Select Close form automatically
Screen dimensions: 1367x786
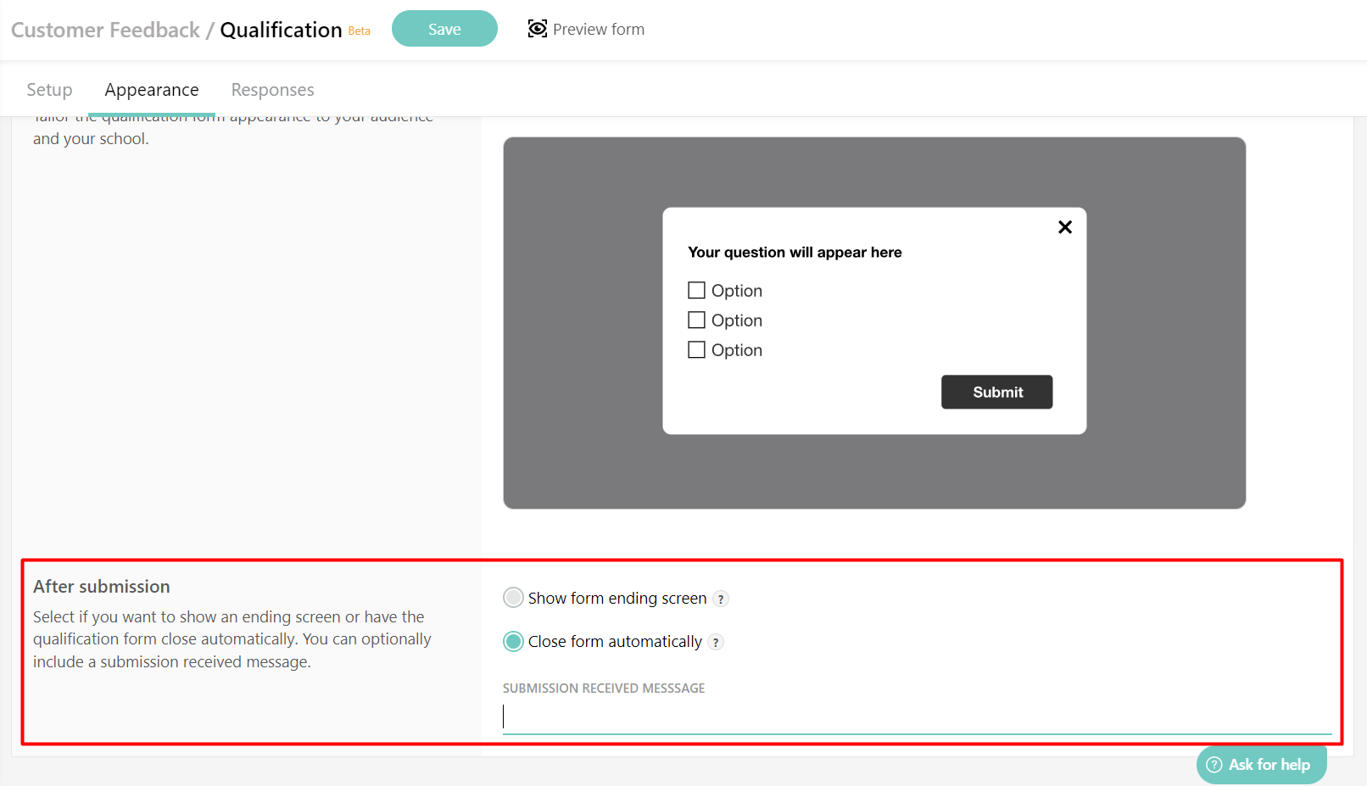tap(512, 641)
